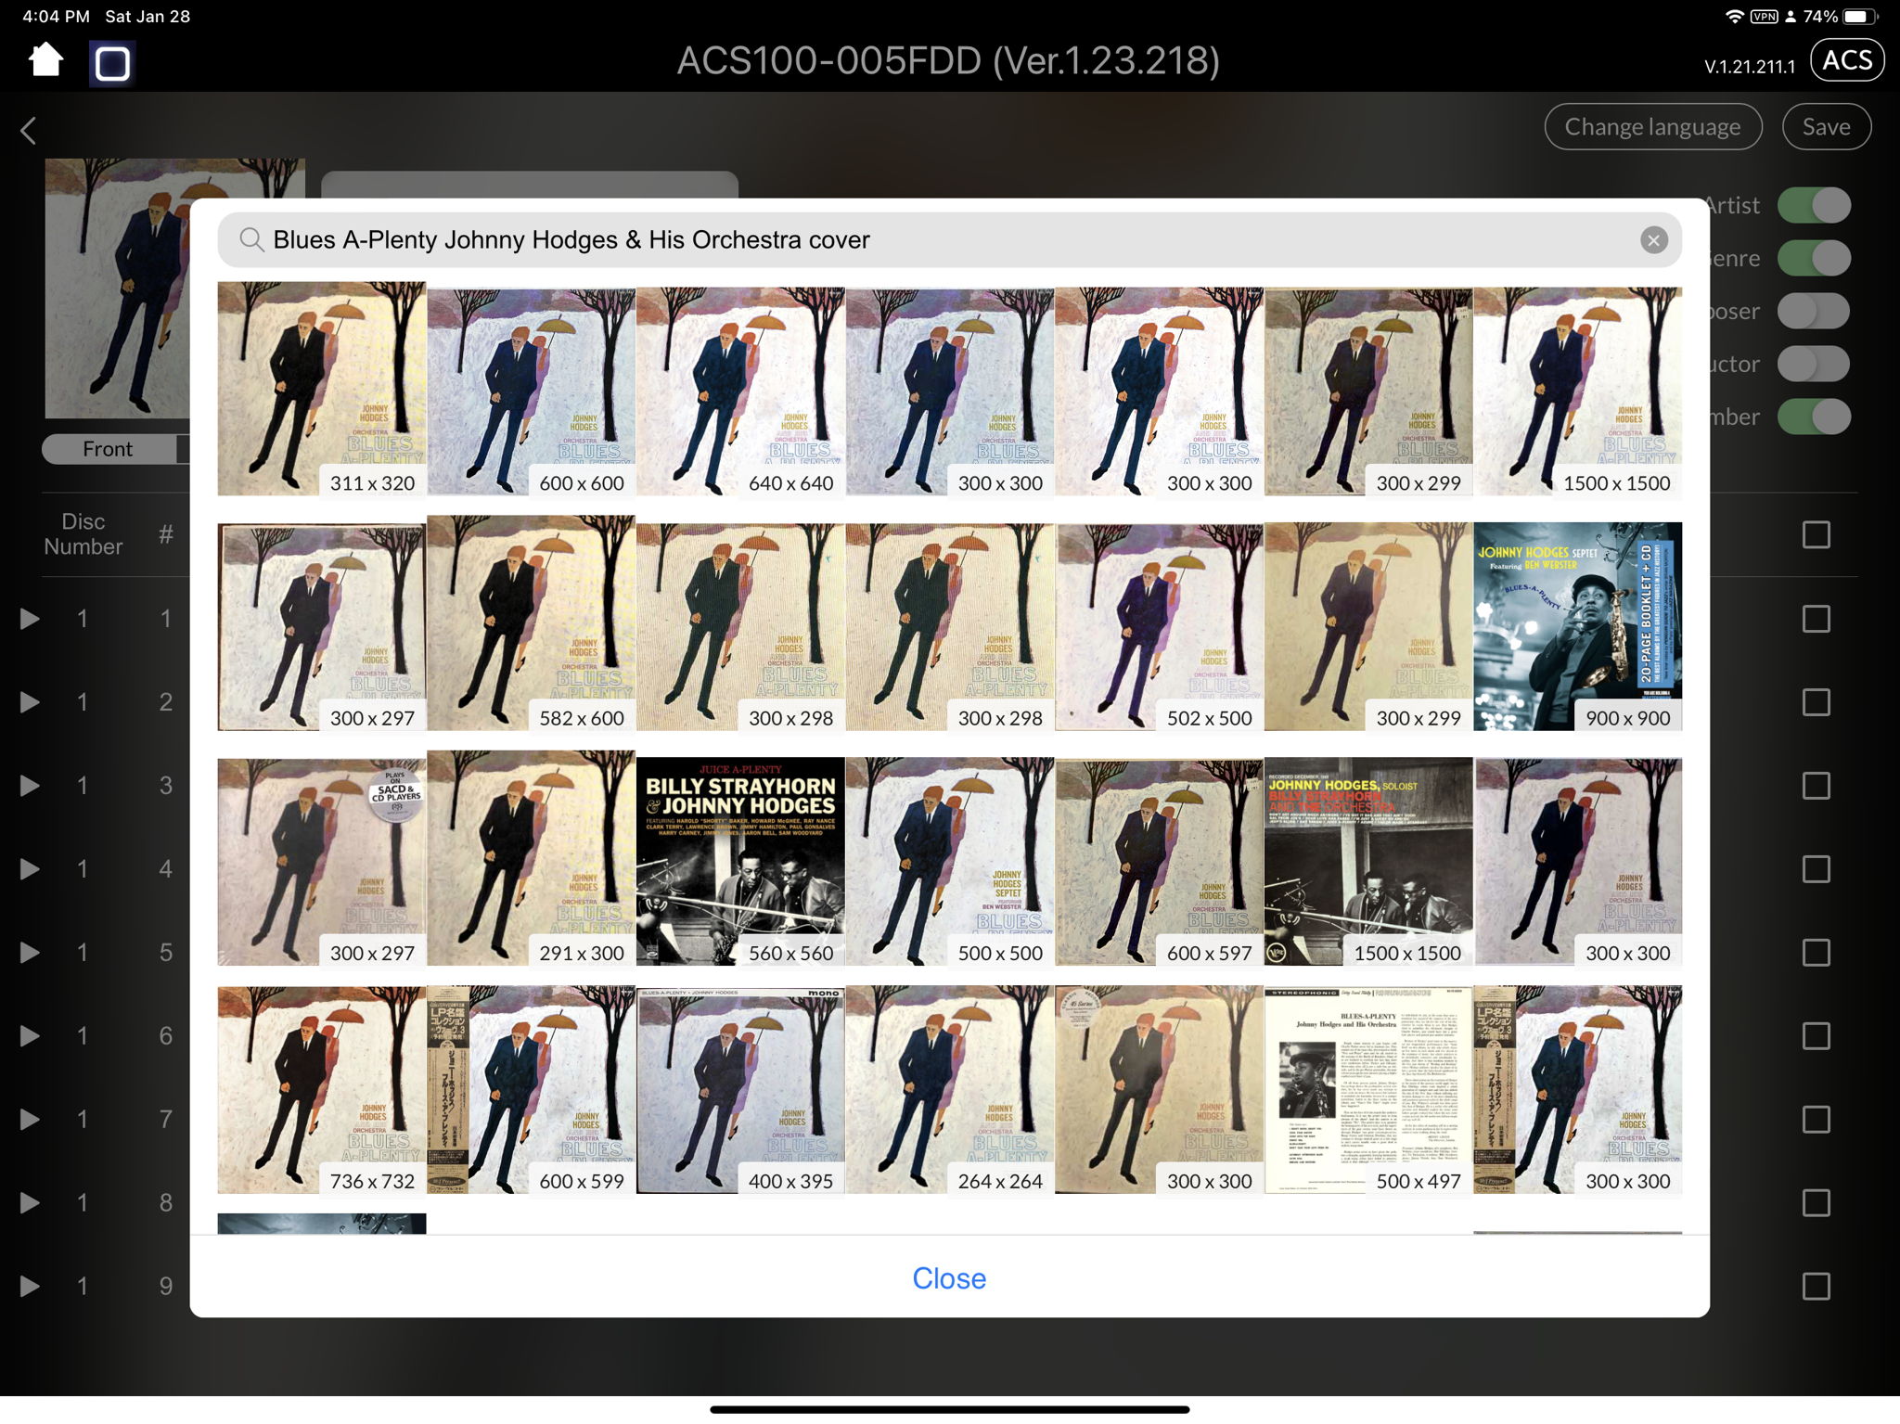Save the album metadata
The image size is (1900, 1424).
pos(1826,127)
